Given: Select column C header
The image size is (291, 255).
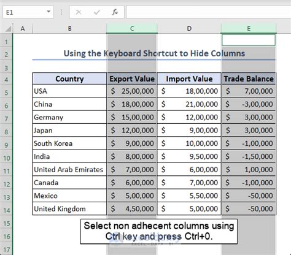Looking at the screenshot, I should (132, 28).
